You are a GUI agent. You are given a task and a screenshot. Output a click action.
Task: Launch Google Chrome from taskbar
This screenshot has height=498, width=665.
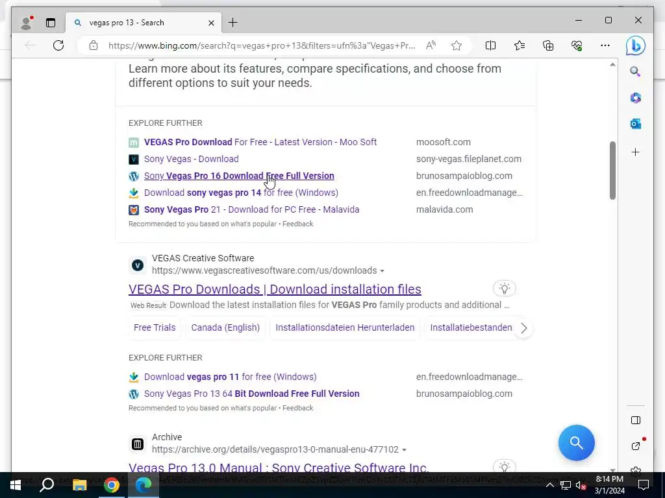click(x=112, y=485)
